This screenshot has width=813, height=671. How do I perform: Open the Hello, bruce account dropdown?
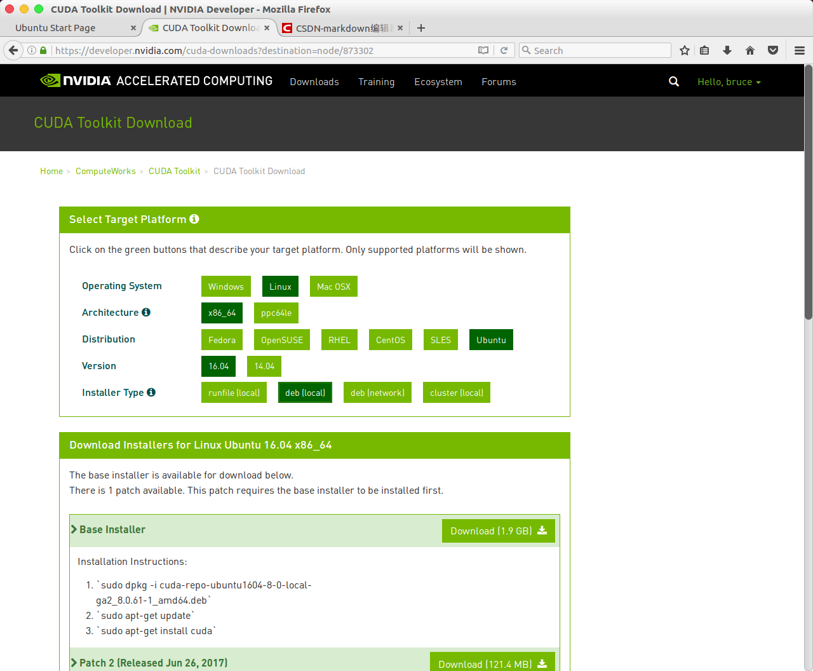(729, 81)
